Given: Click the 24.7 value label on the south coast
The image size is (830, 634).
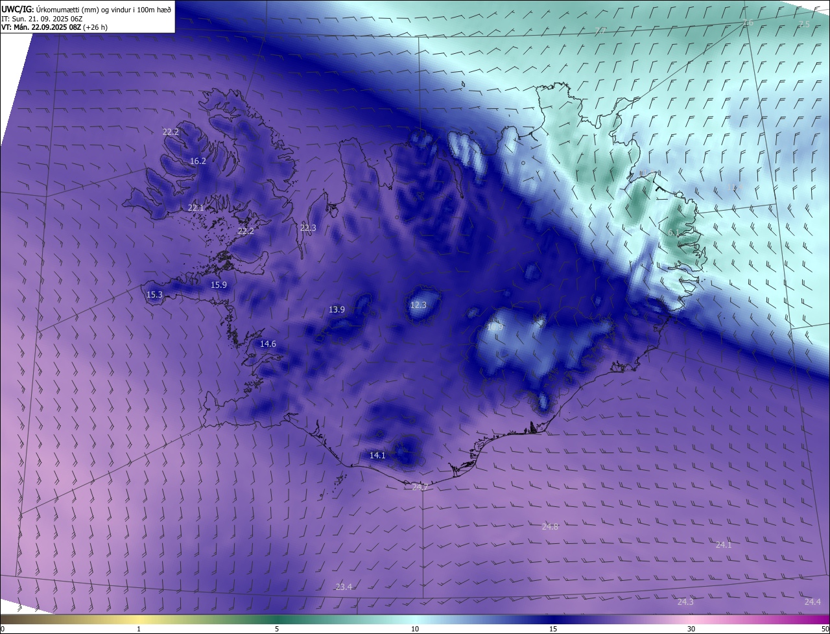Looking at the screenshot, I should click(x=420, y=486).
